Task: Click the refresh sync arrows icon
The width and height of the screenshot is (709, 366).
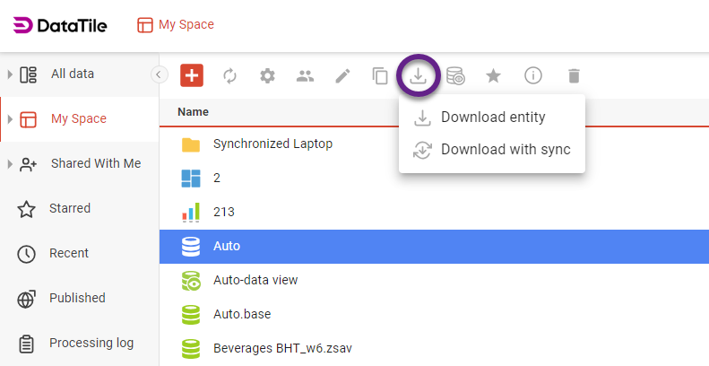Action: coord(229,76)
